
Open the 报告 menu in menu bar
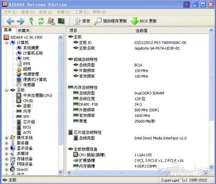click(46, 12)
